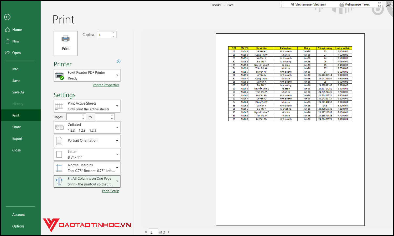Expand the Print Active Sheets dropdown

117,106
